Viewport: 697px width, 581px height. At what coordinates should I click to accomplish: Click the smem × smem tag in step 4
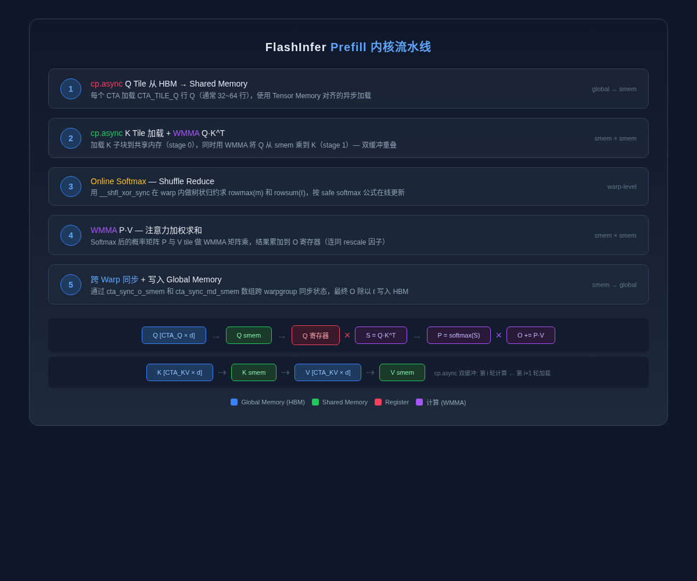tap(615, 235)
